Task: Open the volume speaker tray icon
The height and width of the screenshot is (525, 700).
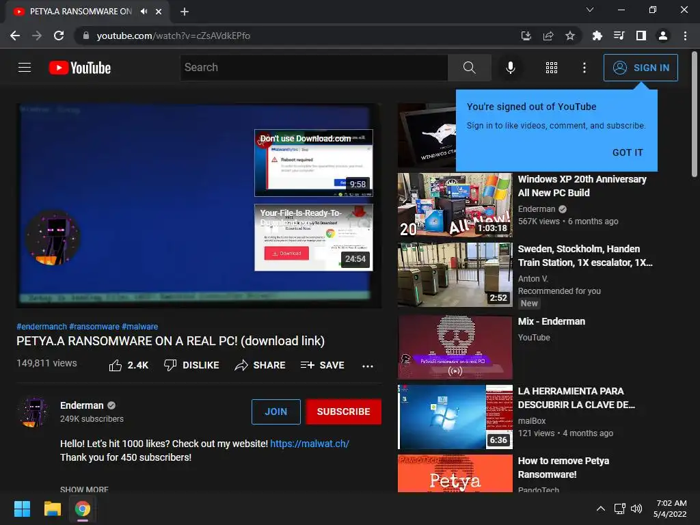Action: click(636, 509)
